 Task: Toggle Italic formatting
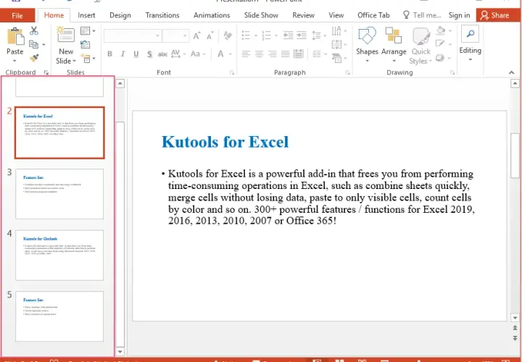pos(123,54)
